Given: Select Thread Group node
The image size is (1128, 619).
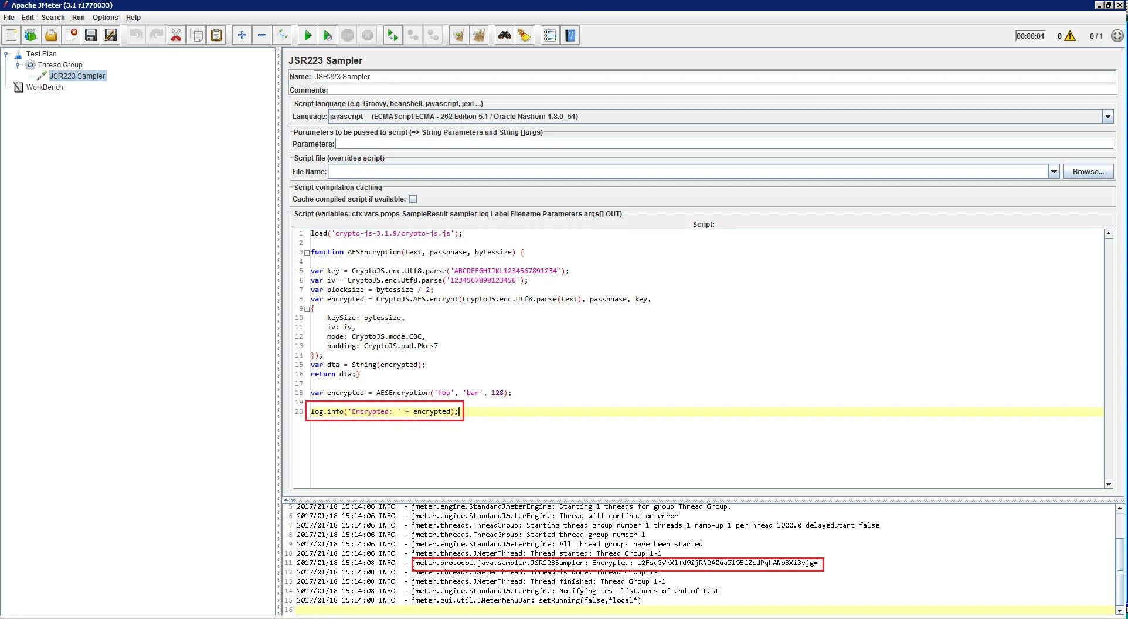Looking at the screenshot, I should (x=60, y=65).
